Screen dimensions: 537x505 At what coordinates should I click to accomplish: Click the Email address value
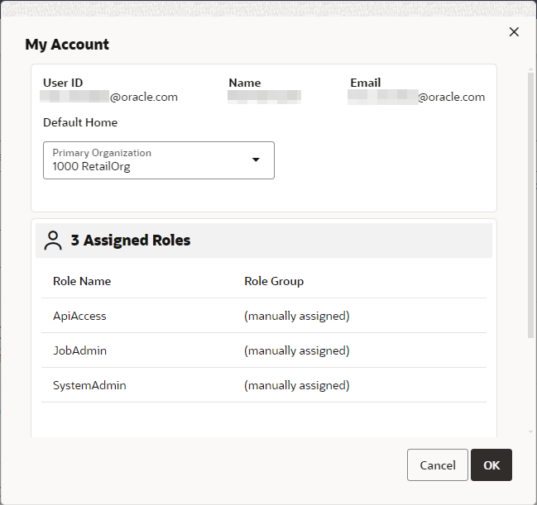(x=416, y=97)
